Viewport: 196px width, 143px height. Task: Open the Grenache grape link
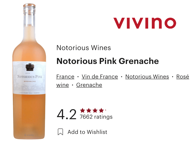tap(89, 85)
